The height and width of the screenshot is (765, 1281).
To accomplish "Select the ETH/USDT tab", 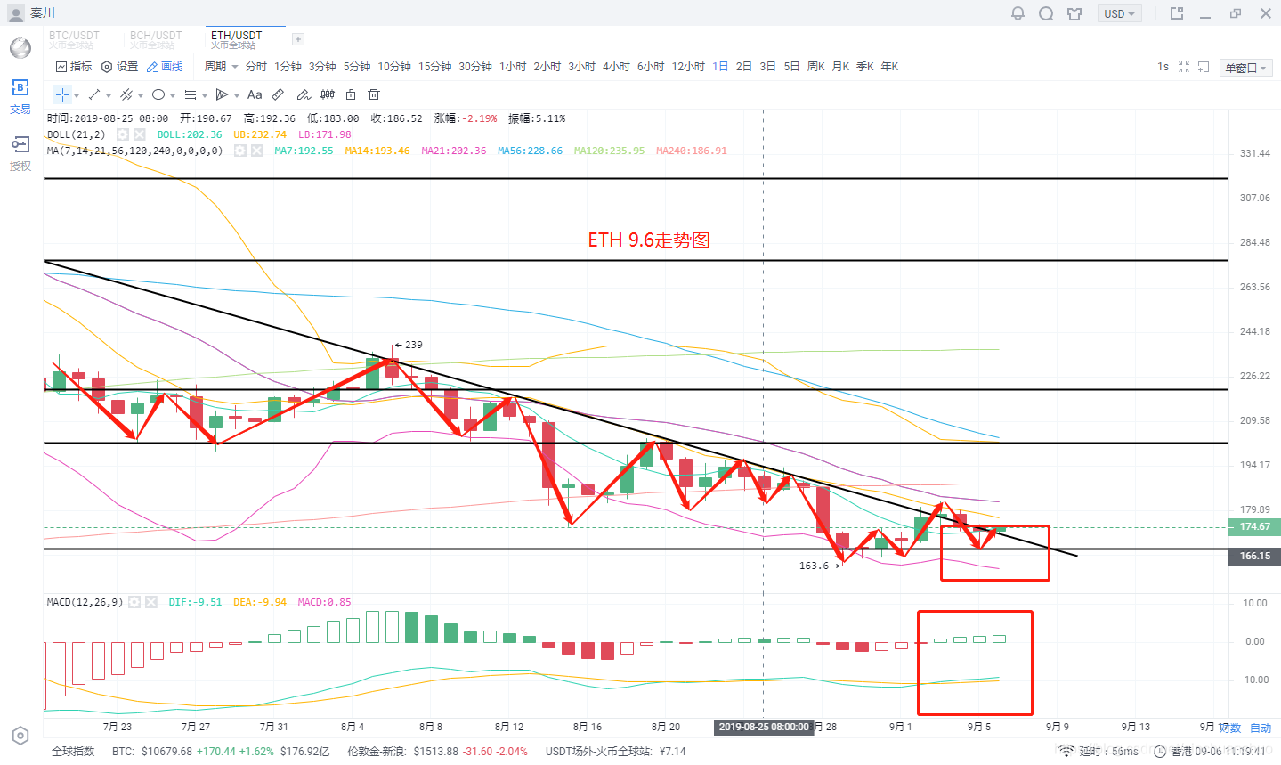I will click(x=237, y=39).
